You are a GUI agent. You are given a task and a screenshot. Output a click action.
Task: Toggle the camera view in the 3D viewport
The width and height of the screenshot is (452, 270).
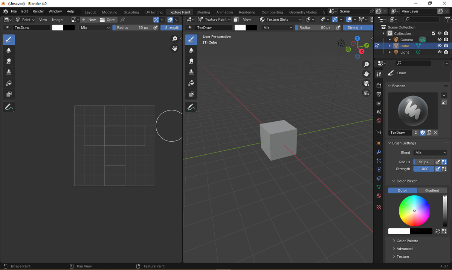tap(366, 83)
